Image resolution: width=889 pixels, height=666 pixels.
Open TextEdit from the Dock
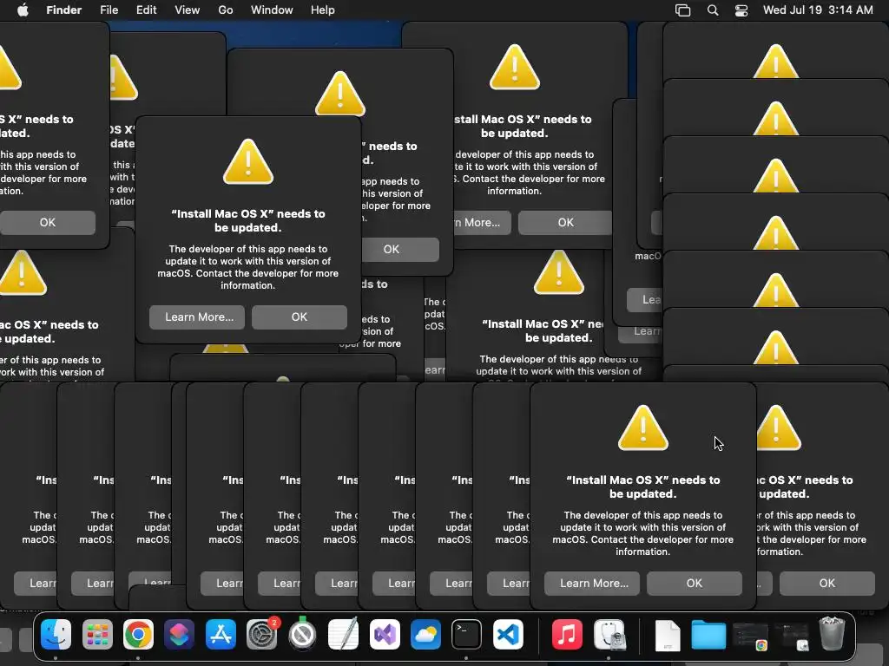point(344,634)
